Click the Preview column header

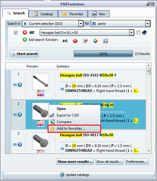click(x=32, y=66)
